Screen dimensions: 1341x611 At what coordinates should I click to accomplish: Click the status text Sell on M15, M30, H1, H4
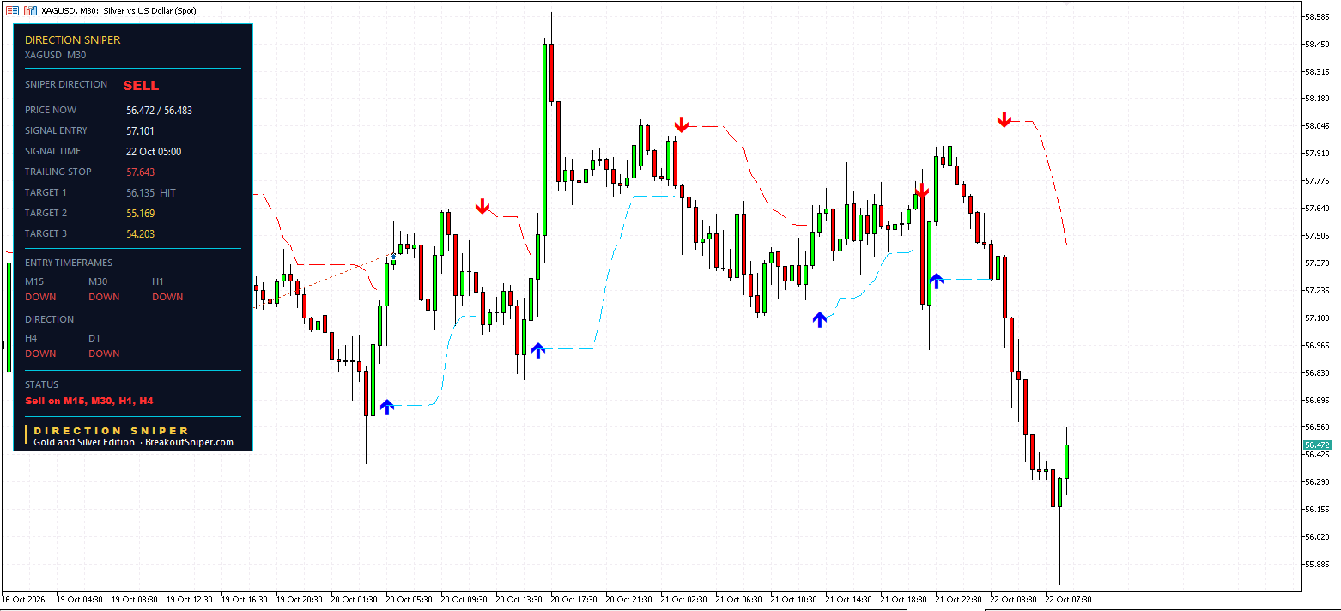click(x=89, y=401)
